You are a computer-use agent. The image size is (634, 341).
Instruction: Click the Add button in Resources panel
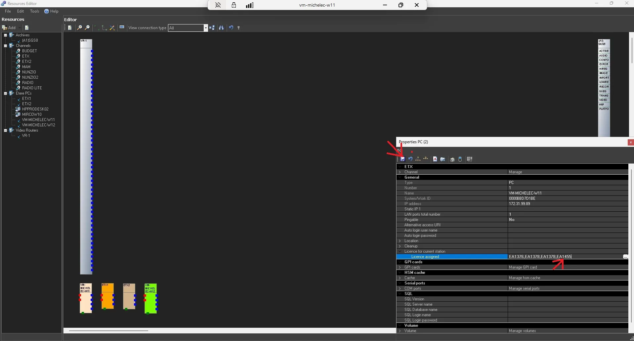pos(10,28)
